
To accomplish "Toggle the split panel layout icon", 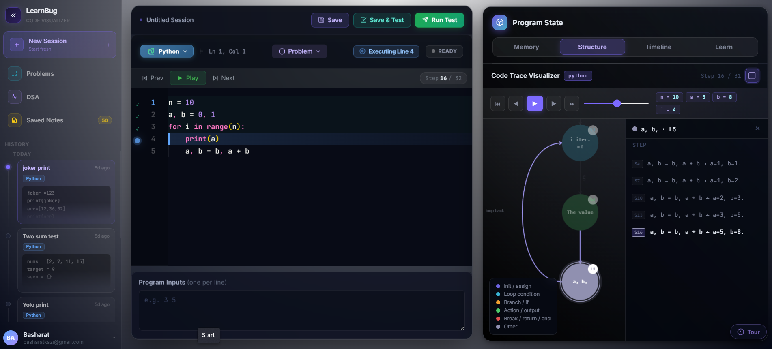I will [x=752, y=76].
